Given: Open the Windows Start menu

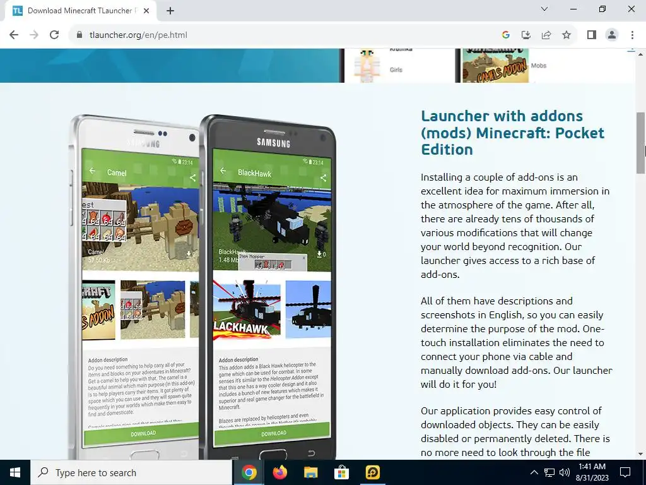Looking at the screenshot, I should [15, 472].
